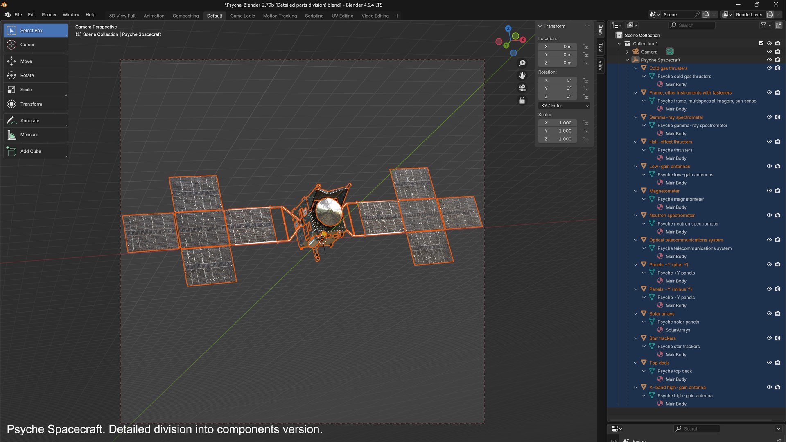Hide Star trackers with eye icon
Viewport: 786px width, 442px height.
tap(769, 338)
